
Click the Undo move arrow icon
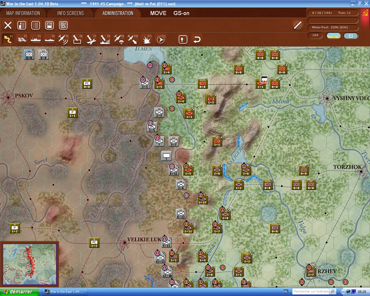click(x=197, y=39)
